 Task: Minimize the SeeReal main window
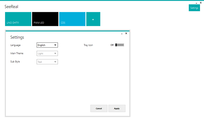click(x=196, y=3)
